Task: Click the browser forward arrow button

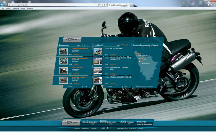Action: (6, 5)
